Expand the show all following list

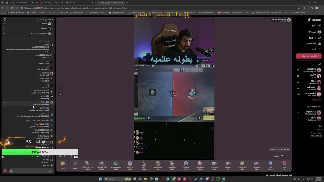[x=317, y=100]
